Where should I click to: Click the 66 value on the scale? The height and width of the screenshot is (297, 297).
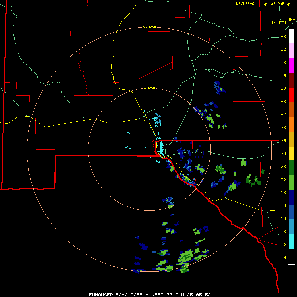click(283, 37)
